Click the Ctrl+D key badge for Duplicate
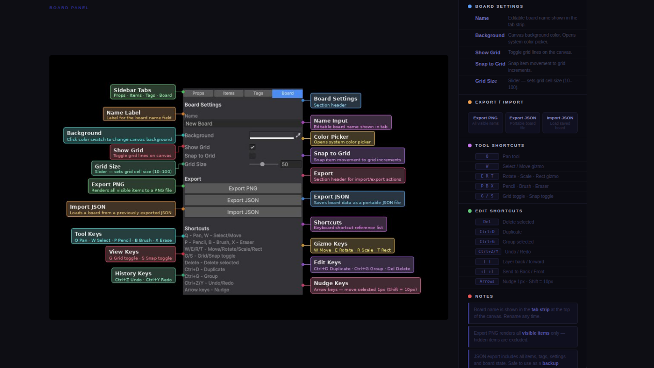 click(x=487, y=232)
